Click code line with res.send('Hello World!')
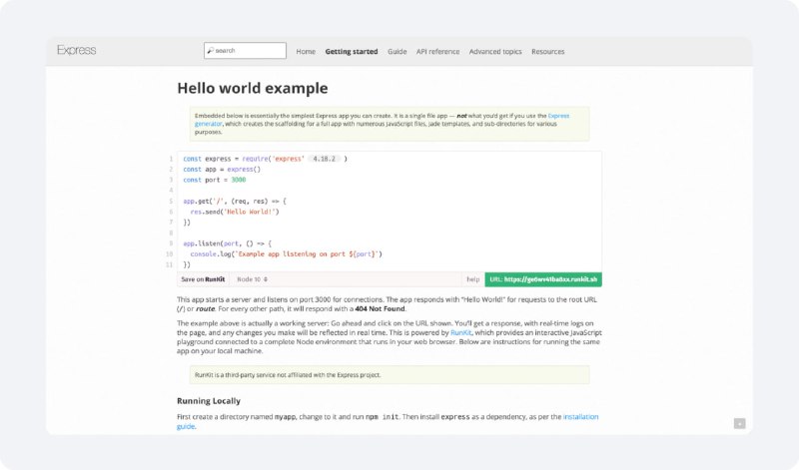The width and height of the screenshot is (799, 470). 235,212
